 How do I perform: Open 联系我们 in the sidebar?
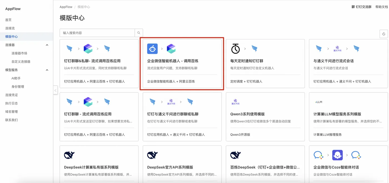pos(12,120)
